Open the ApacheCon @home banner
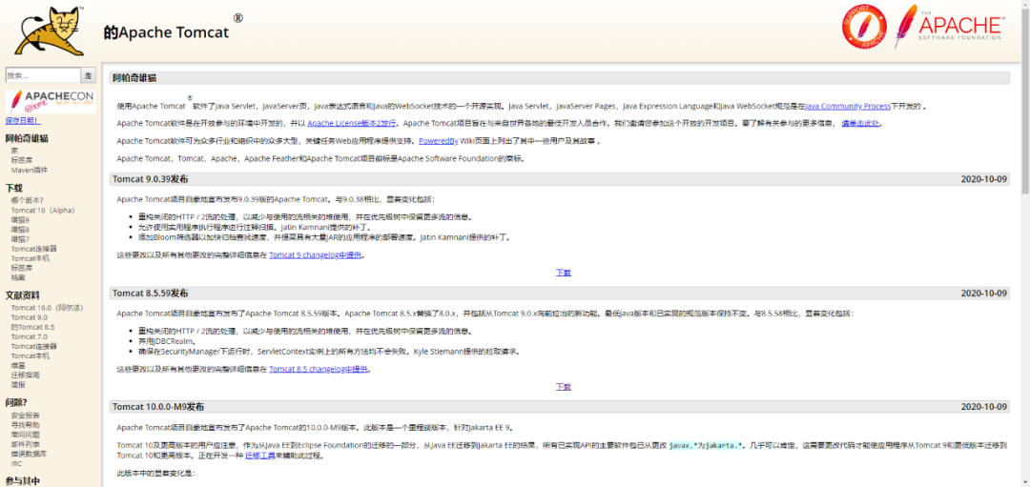The image size is (1030, 487). pyautogui.click(x=51, y=102)
